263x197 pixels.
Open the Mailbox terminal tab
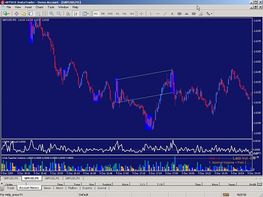click(x=73, y=188)
